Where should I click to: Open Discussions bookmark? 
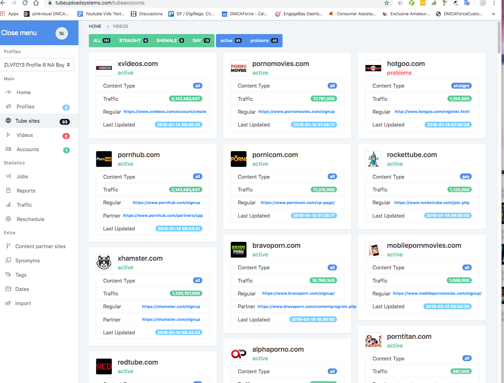coord(147,14)
